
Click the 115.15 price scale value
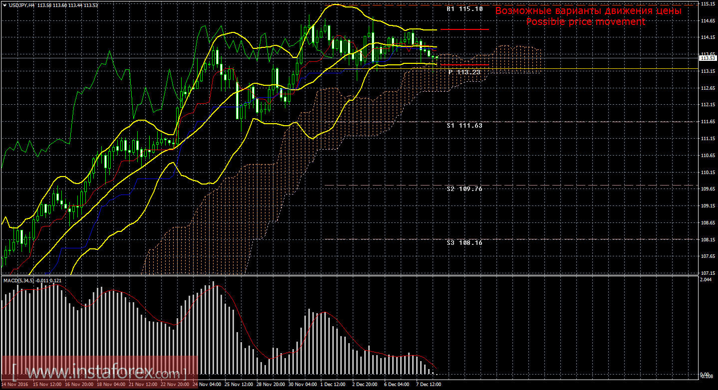tap(707, 3)
